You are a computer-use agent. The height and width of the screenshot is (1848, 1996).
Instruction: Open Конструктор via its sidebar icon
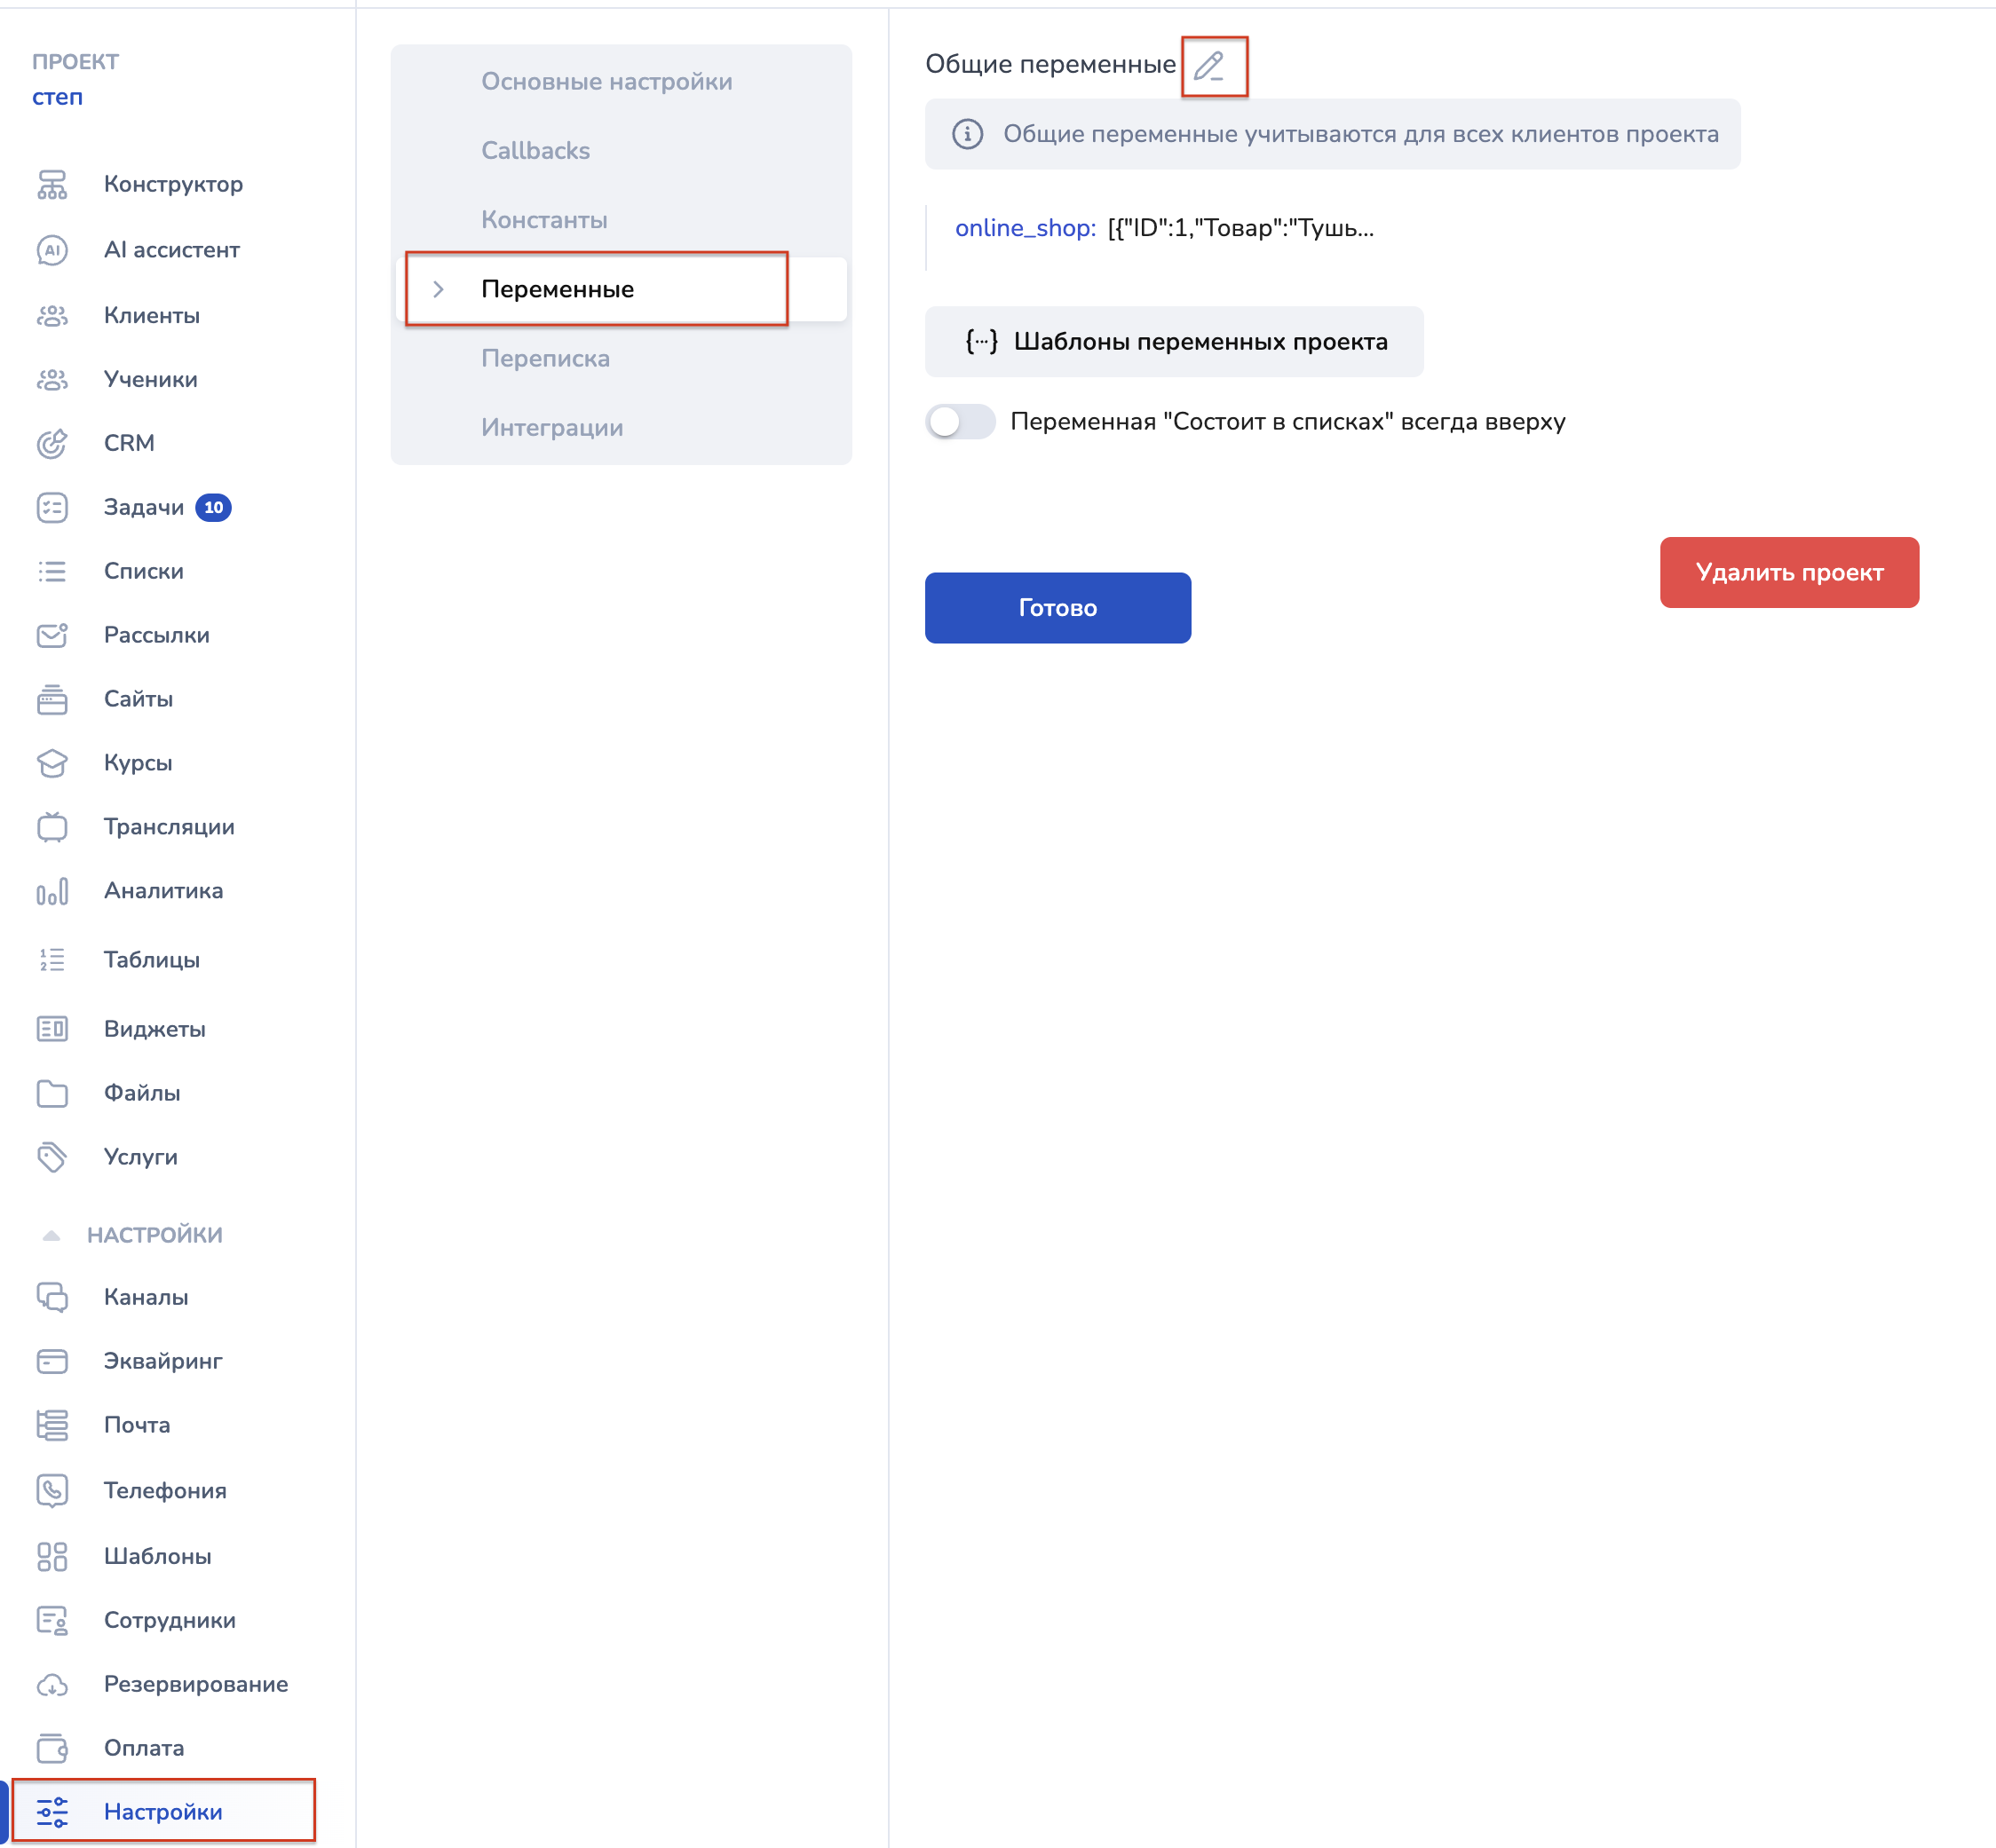(x=52, y=184)
